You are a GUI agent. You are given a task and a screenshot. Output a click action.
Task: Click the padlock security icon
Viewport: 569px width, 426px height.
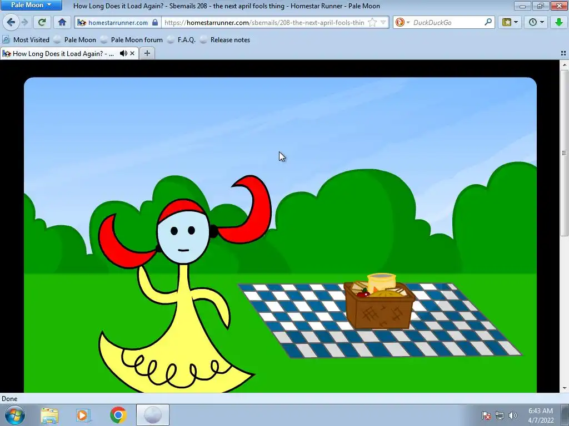[155, 22]
